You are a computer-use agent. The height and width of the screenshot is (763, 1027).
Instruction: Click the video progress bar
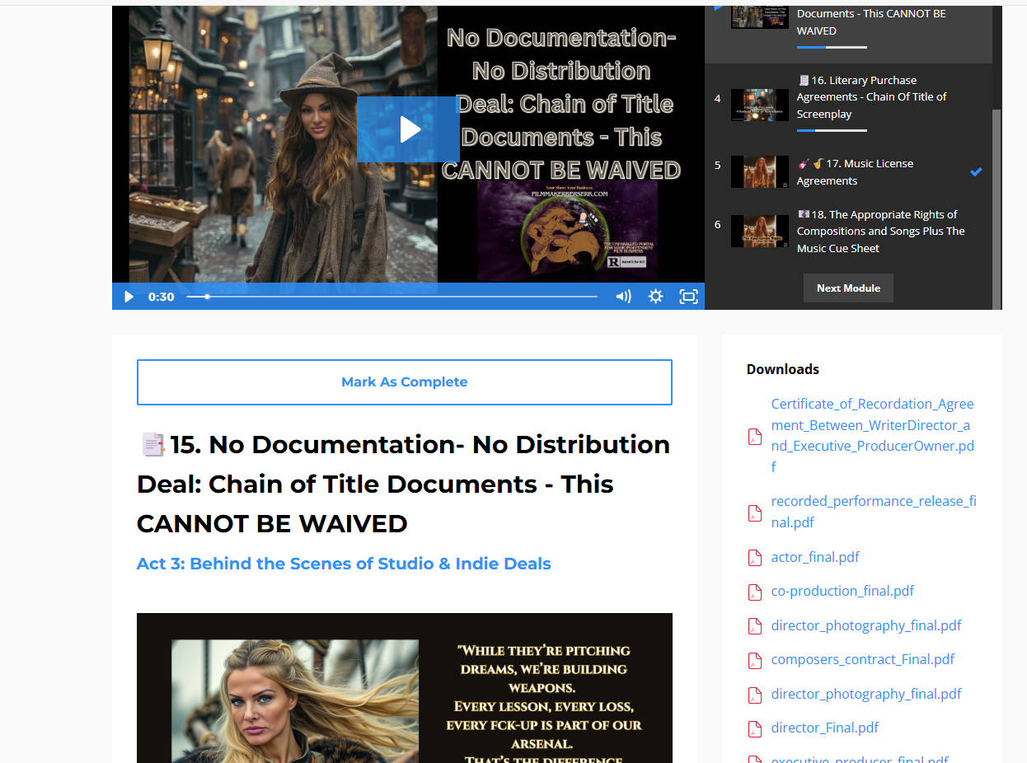(392, 297)
